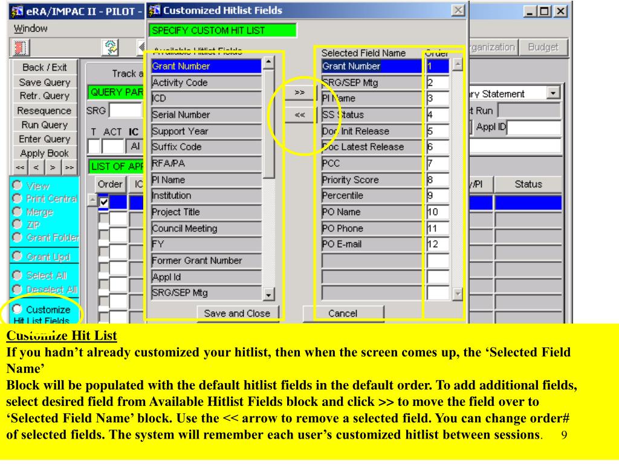Screen dimensions: 619x464
Task: Click down arrow of Selected Field scrollbar
Action: (458, 294)
